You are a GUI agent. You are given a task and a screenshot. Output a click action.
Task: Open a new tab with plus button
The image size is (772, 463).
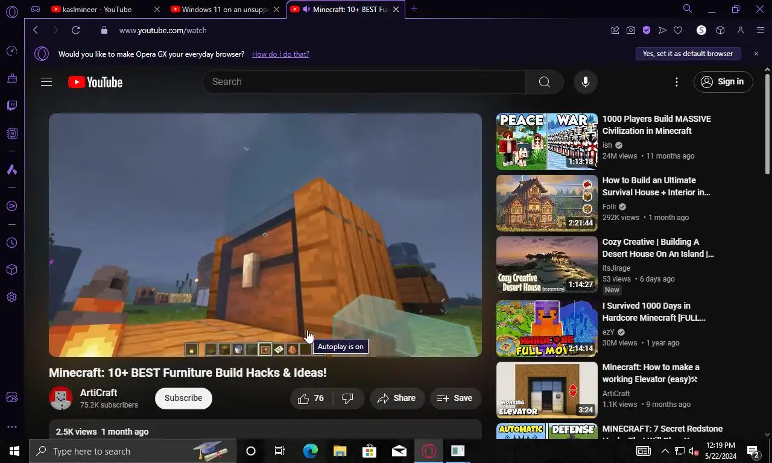[x=414, y=9]
